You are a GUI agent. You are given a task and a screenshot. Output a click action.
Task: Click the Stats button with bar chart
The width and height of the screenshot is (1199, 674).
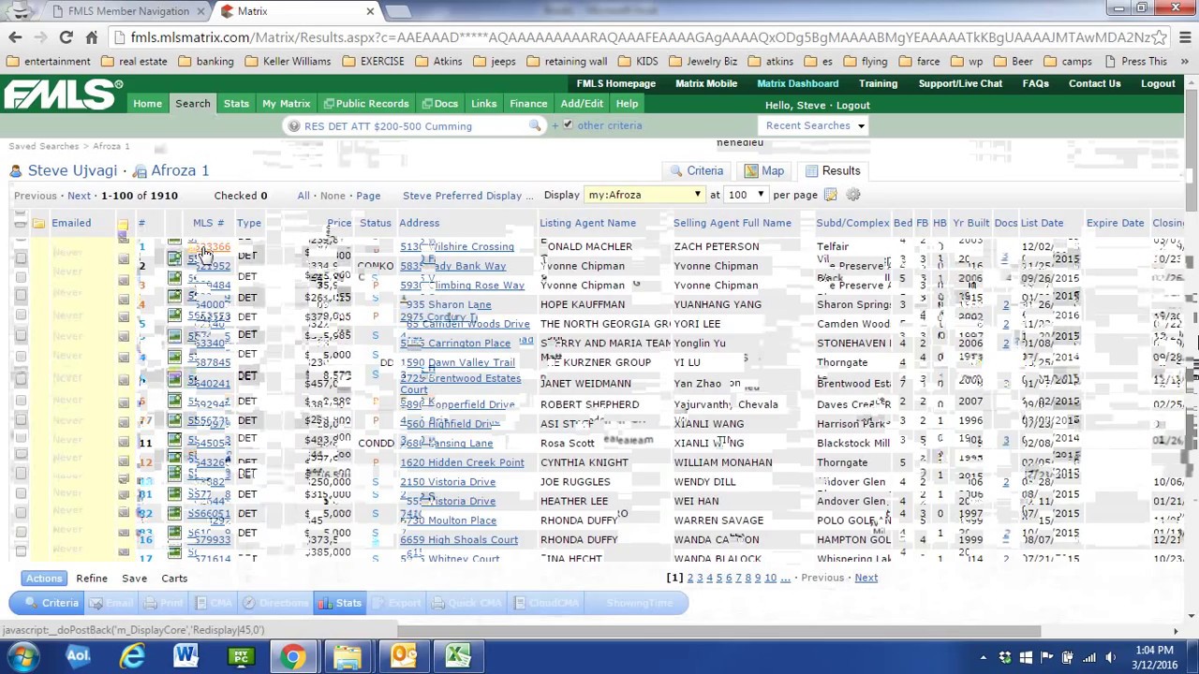pos(339,603)
